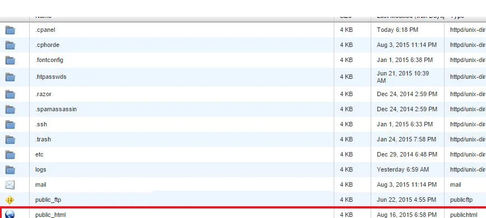
Task: Click the .razor folder icon
Action: (10, 94)
